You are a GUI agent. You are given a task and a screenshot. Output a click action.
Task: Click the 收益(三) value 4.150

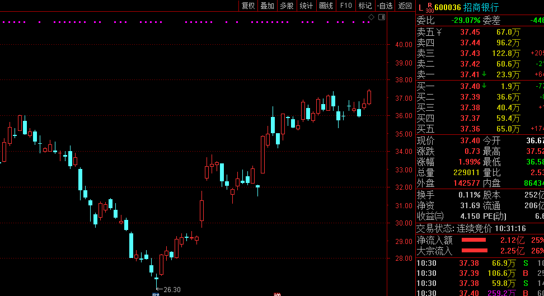tap(470, 216)
